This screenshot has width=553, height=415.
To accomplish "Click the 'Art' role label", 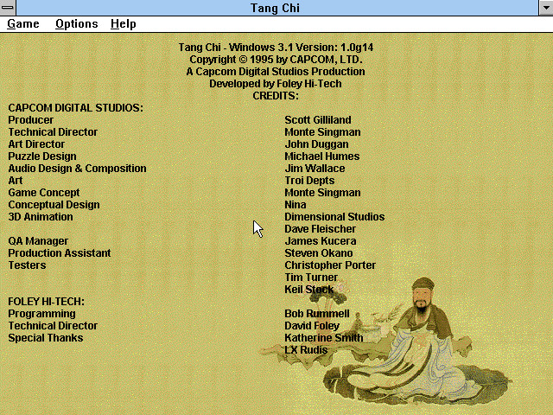I will (16, 181).
